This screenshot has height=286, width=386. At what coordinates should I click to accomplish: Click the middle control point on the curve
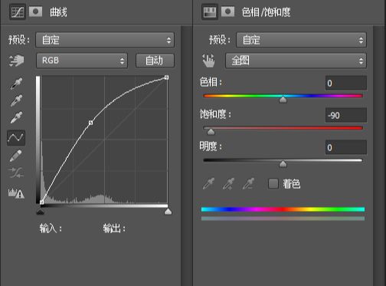90,123
